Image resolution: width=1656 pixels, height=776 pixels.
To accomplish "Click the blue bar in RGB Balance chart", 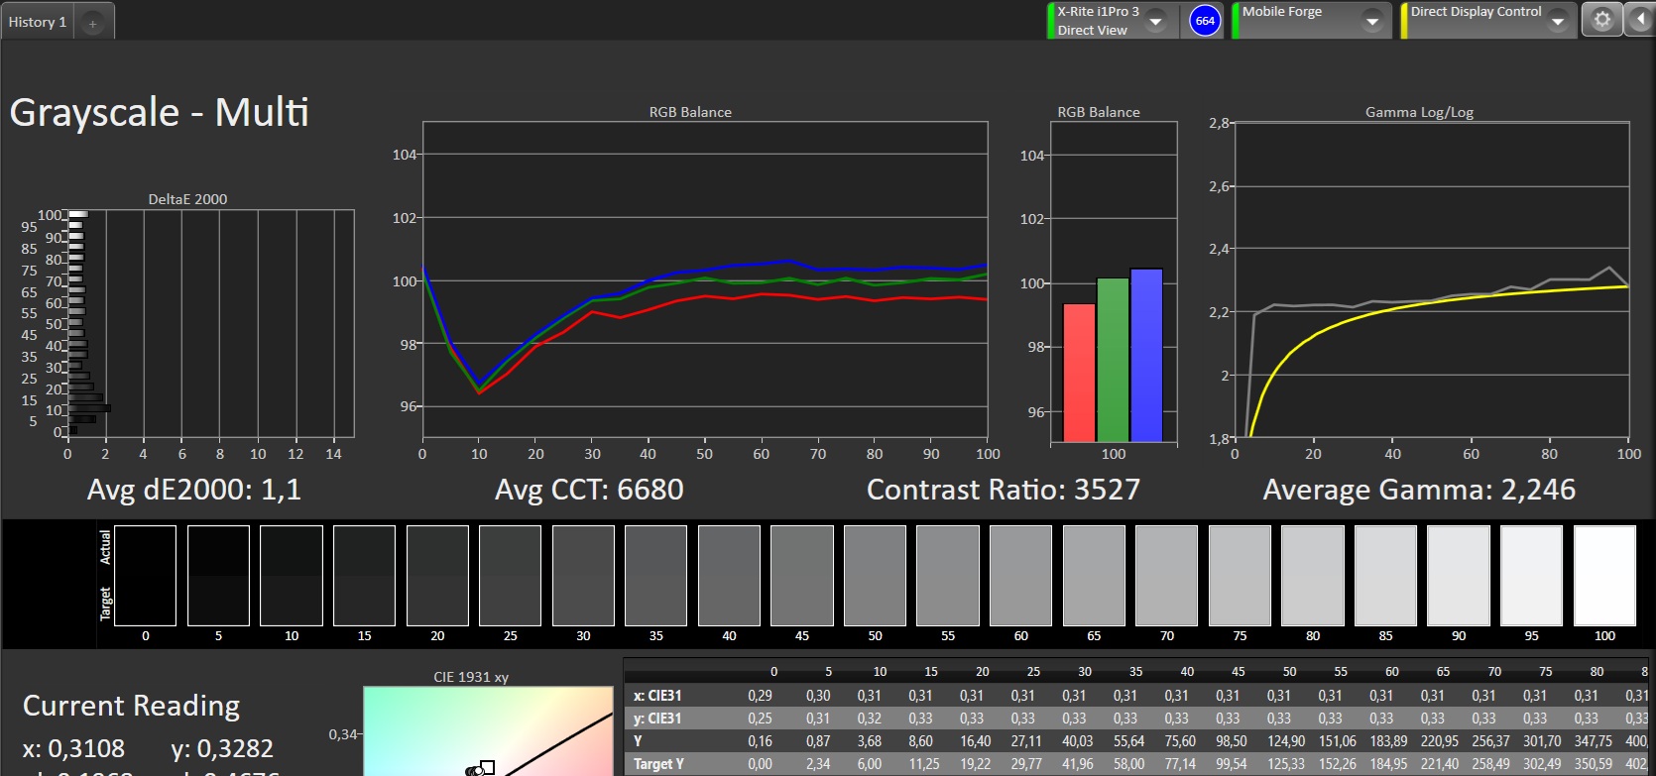I will pyautogui.click(x=1146, y=355).
